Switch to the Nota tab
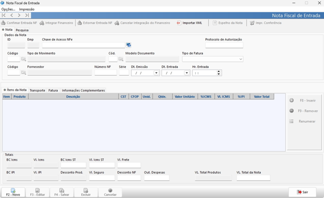 click(7, 30)
